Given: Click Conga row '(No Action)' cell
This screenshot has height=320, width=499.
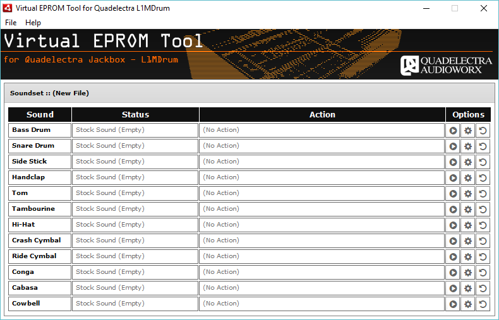Looking at the screenshot, I should [x=322, y=272].
